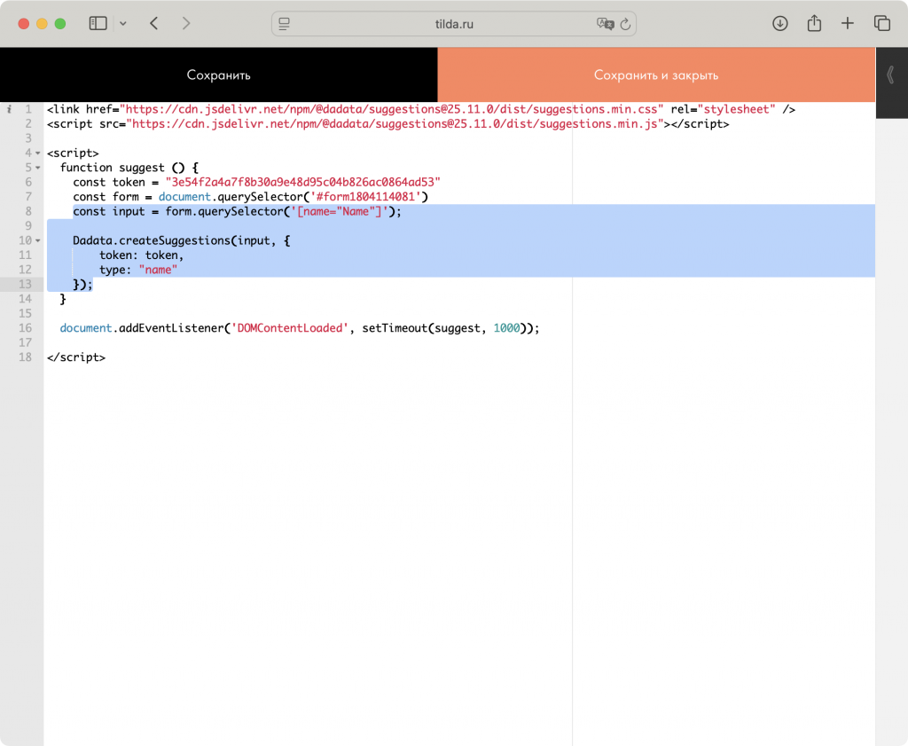The image size is (908, 746).
Task: Open the page menu icon in address bar
Action: [x=285, y=24]
